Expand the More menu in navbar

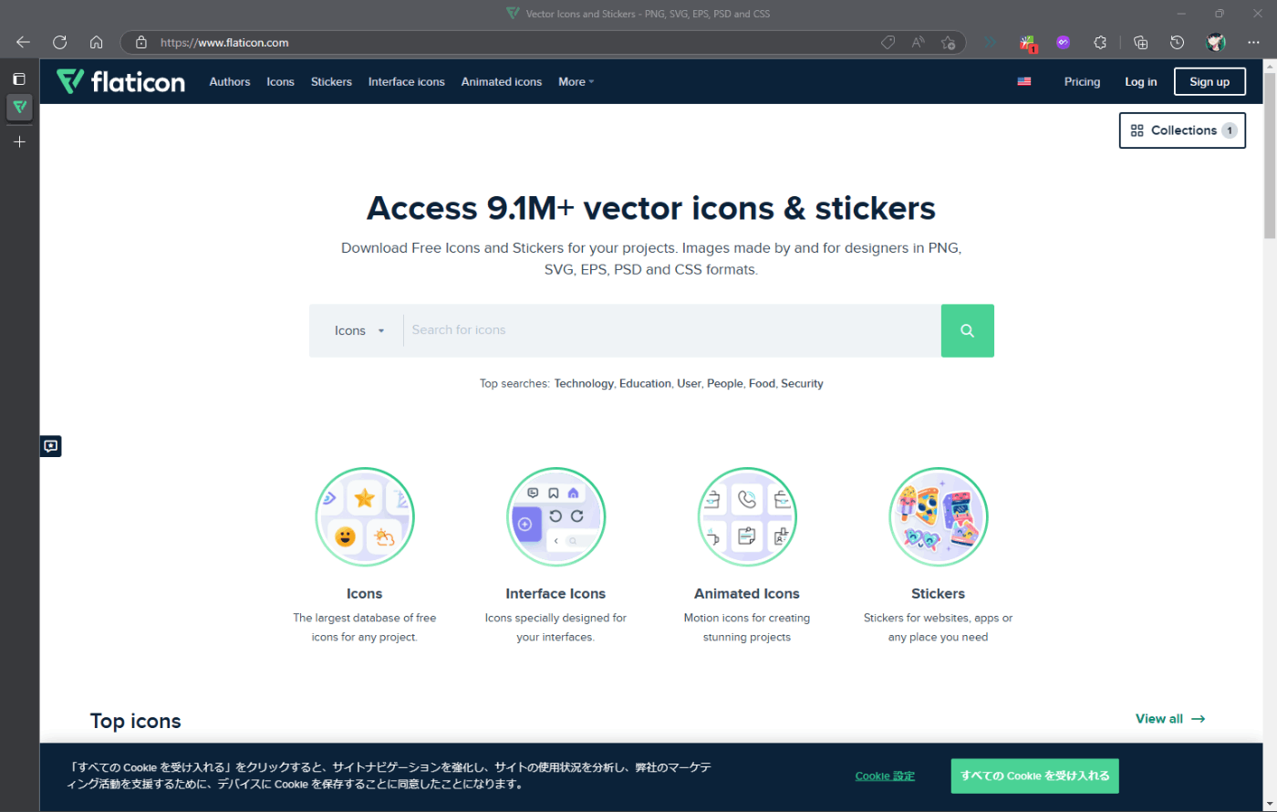click(576, 81)
